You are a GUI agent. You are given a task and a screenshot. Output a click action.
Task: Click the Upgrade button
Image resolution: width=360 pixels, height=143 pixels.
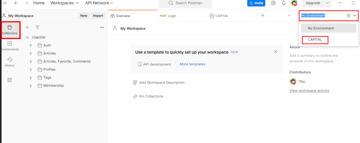point(313,3)
